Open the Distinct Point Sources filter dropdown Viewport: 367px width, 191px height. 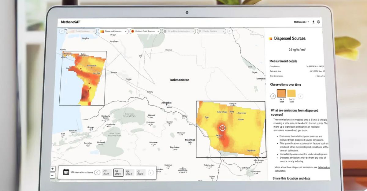click(145, 31)
